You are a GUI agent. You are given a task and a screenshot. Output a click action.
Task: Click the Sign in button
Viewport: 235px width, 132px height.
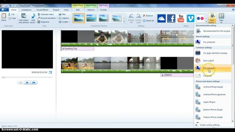click(221, 18)
